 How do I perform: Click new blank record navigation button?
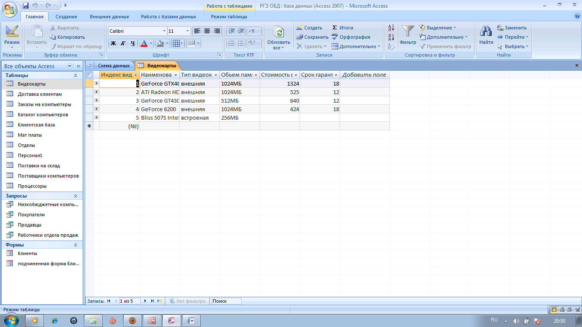[160, 301]
